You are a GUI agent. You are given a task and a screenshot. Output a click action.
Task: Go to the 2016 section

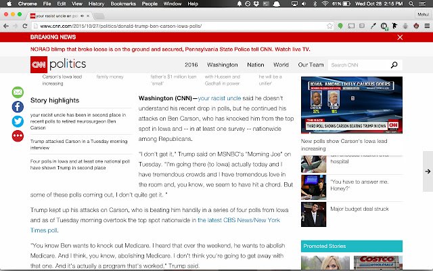[x=191, y=65]
